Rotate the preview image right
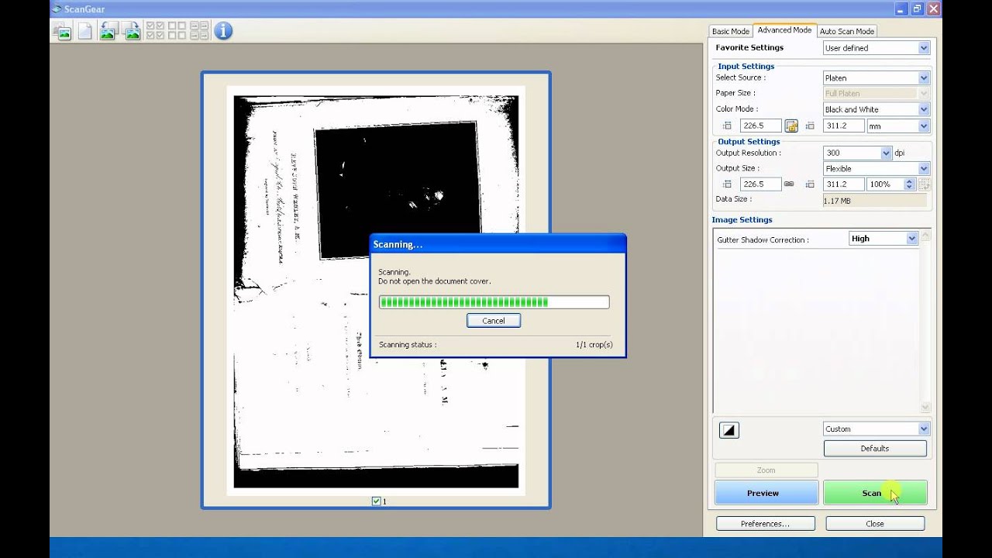This screenshot has width=992, height=558. pyautogui.click(x=132, y=31)
